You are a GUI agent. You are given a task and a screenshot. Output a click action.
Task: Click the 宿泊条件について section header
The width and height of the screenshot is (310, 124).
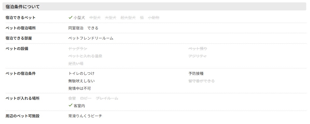click(x=23, y=7)
